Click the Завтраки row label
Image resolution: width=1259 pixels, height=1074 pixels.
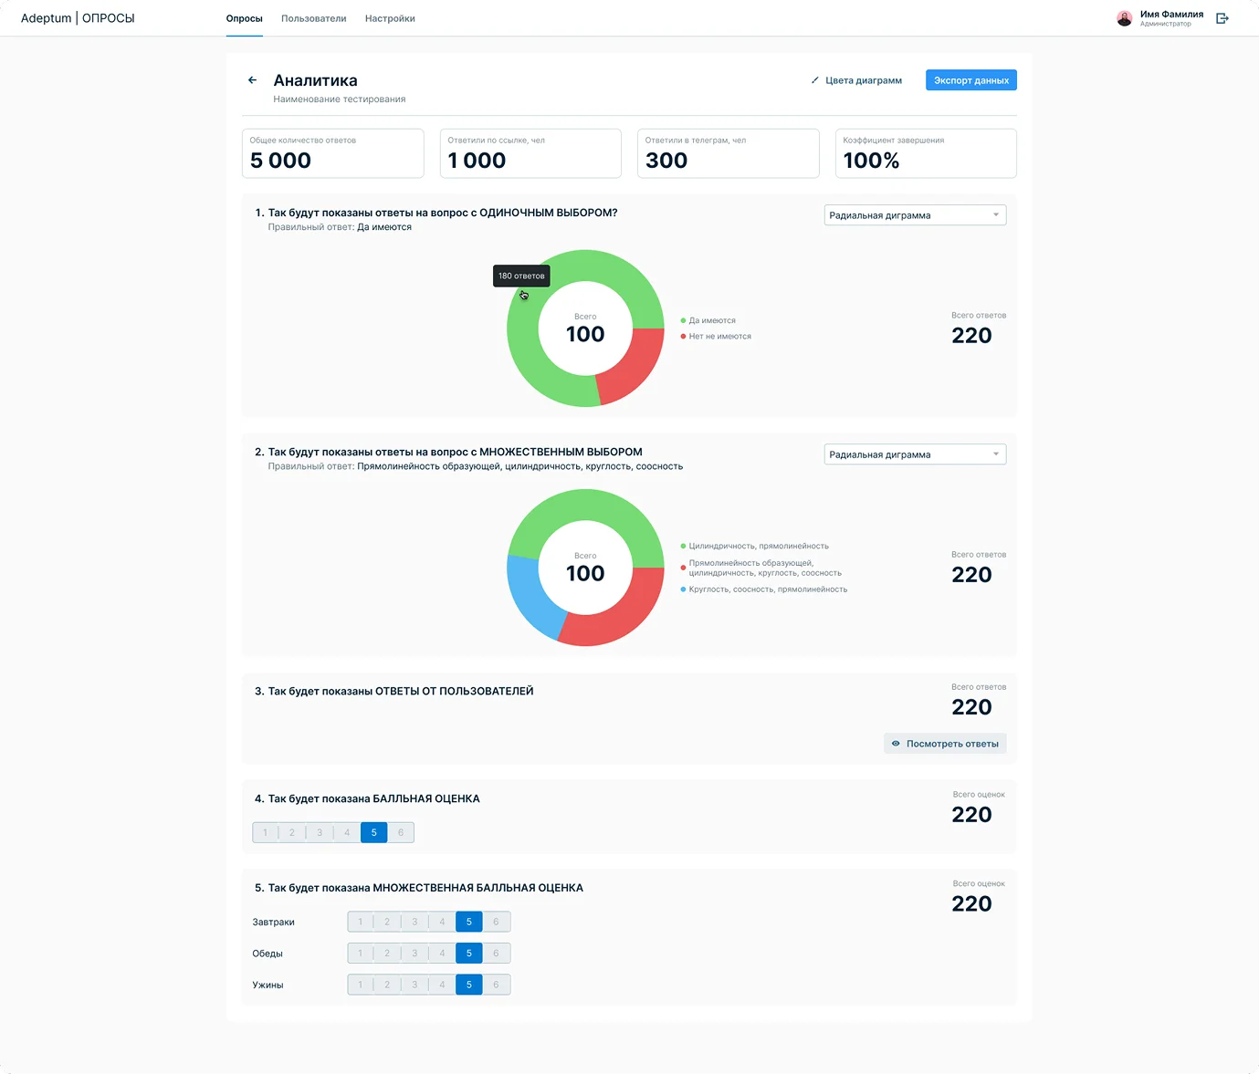(x=273, y=922)
